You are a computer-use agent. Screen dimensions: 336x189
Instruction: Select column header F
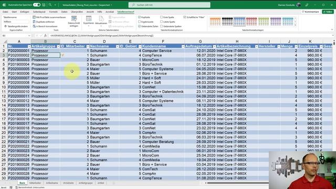tap(163, 41)
